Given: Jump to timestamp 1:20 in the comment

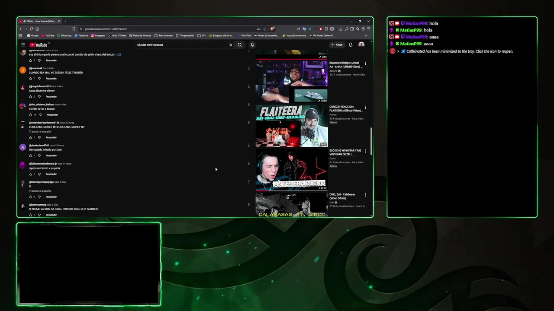Looking at the screenshot, I should pyautogui.click(x=118, y=55).
